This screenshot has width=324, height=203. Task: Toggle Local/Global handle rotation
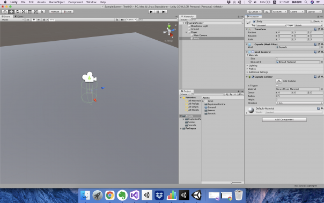pos(68,12)
